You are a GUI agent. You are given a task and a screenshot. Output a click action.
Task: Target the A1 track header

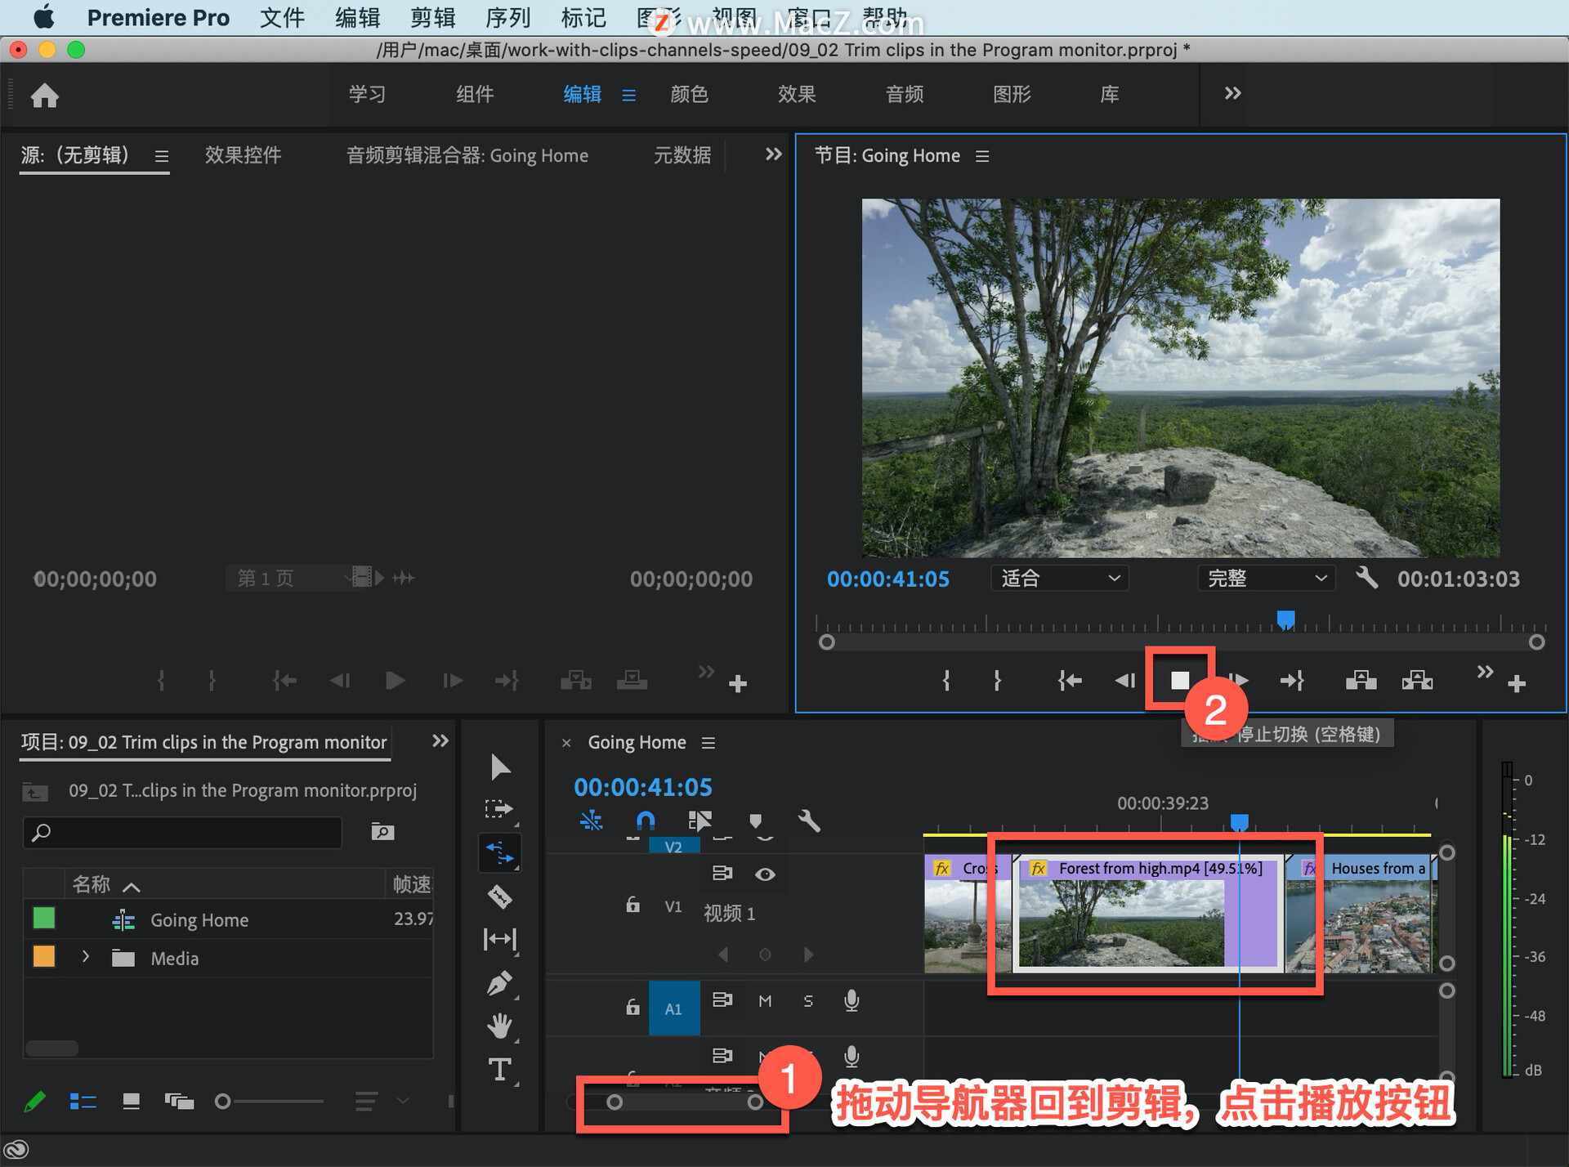click(673, 1008)
